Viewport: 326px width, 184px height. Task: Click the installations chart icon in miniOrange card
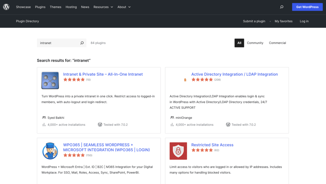coord(172,125)
